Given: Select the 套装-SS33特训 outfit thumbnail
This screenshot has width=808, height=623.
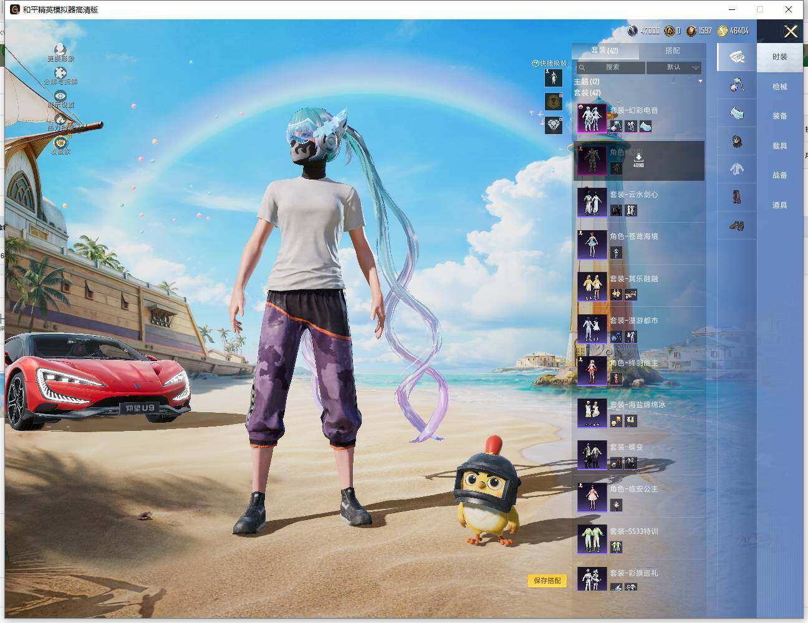Looking at the screenshot, I should (x=592, y=539).
